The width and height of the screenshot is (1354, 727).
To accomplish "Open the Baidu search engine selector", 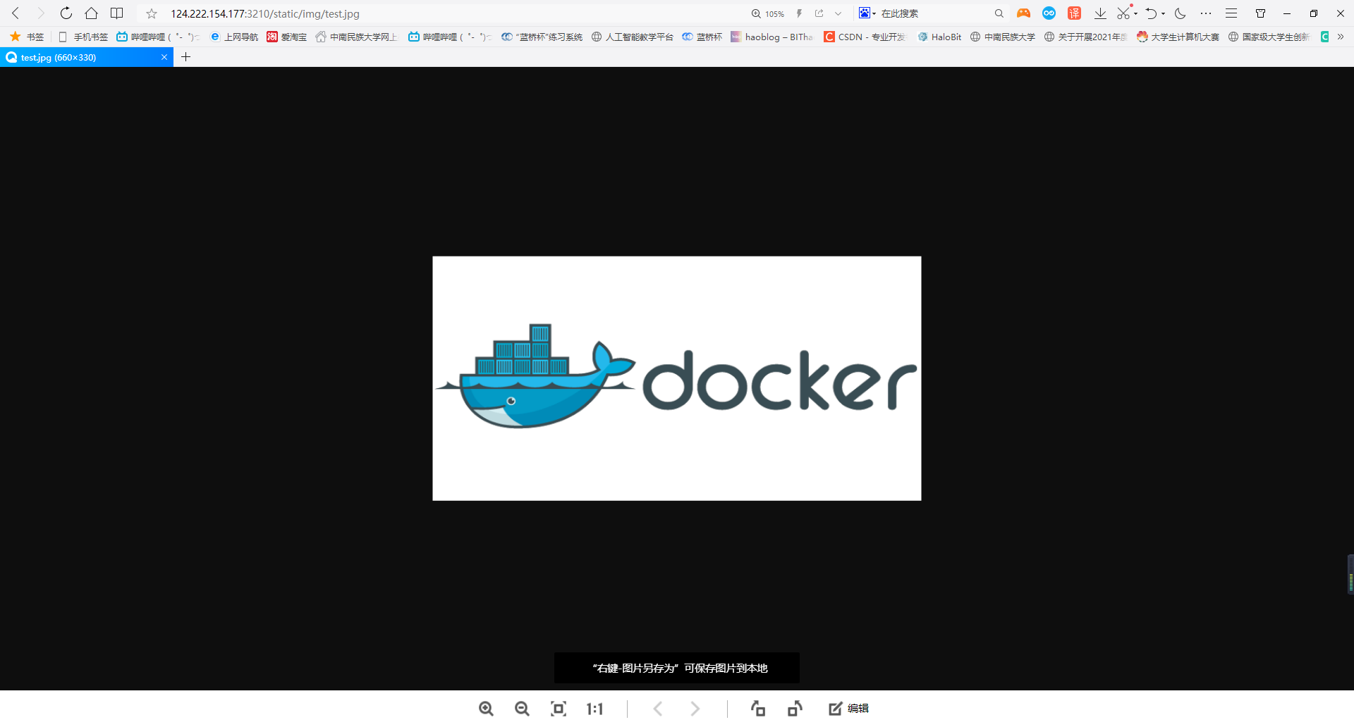I will (867, 13).
